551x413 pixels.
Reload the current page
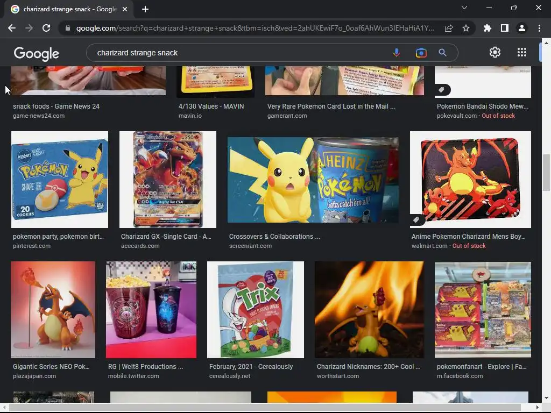pyautogui.click(x=46, y=28)
